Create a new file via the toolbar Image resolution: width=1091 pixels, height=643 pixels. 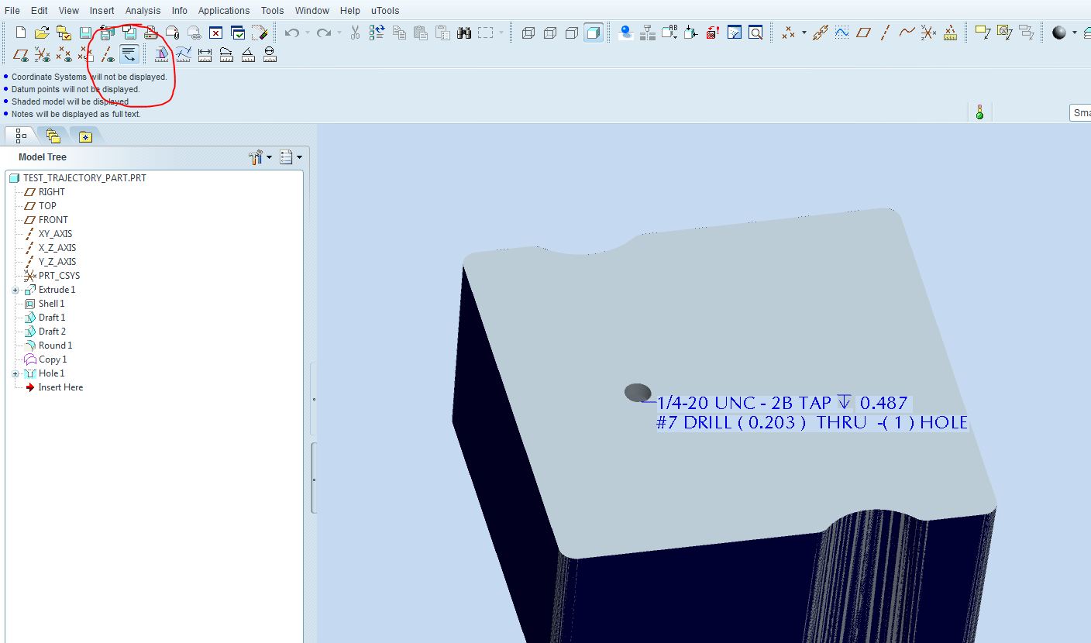(21, 33)
